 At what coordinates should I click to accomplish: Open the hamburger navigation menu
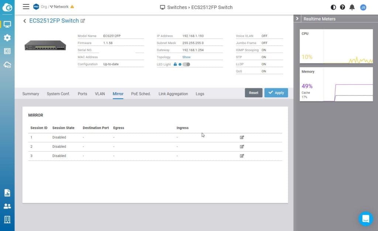[26, 7]
